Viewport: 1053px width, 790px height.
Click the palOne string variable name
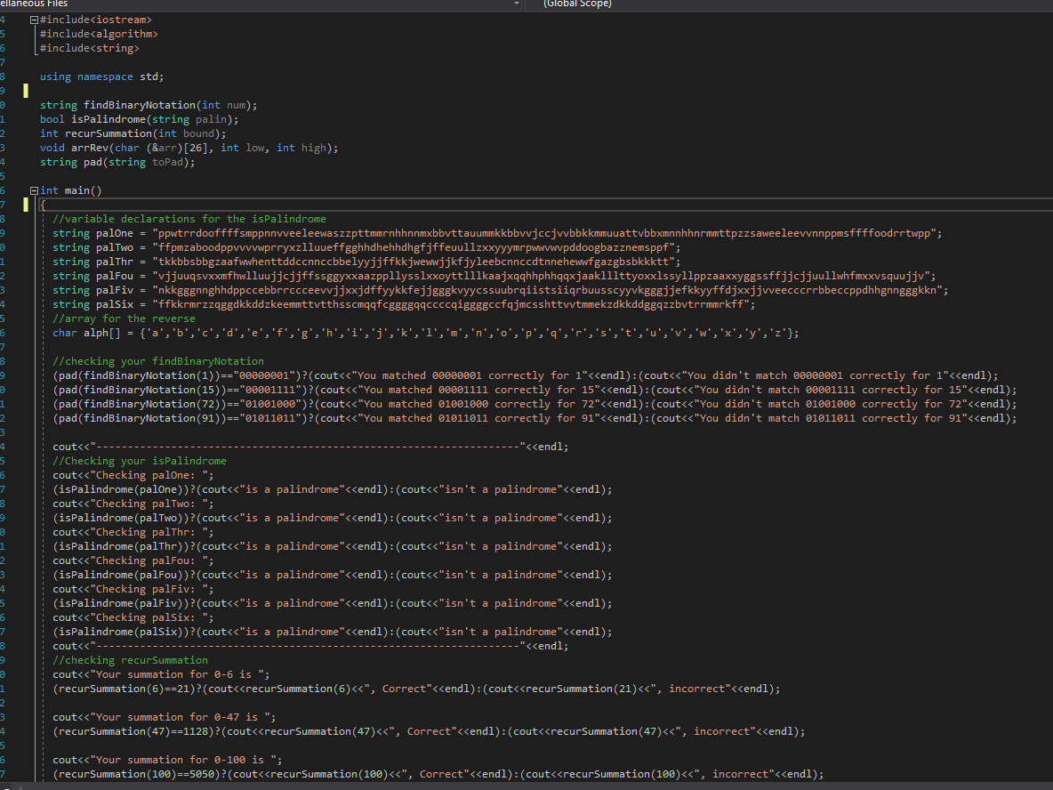click(114, 233)
